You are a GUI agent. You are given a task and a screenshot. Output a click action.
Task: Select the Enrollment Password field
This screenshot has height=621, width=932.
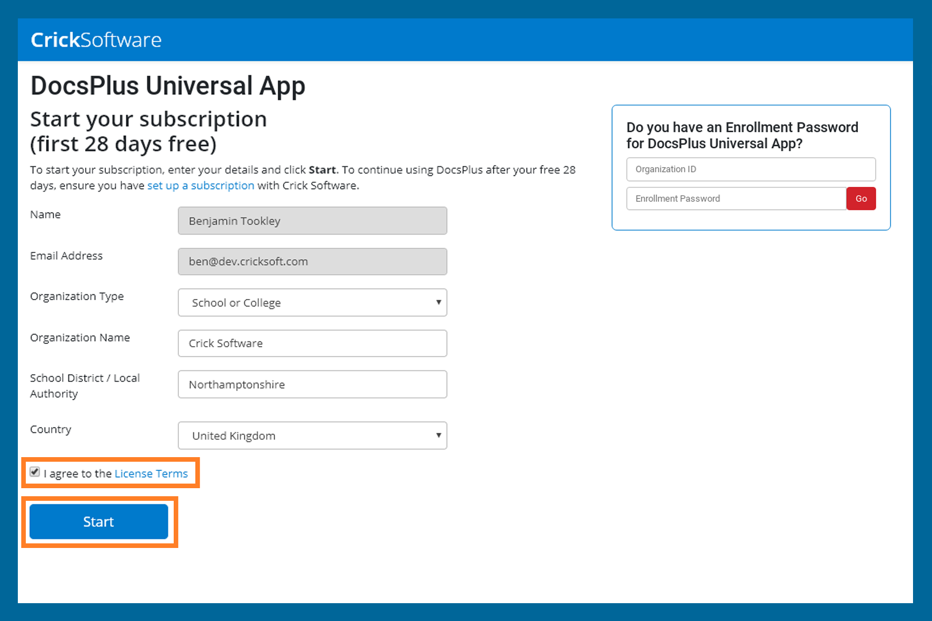tap(736, 198)
